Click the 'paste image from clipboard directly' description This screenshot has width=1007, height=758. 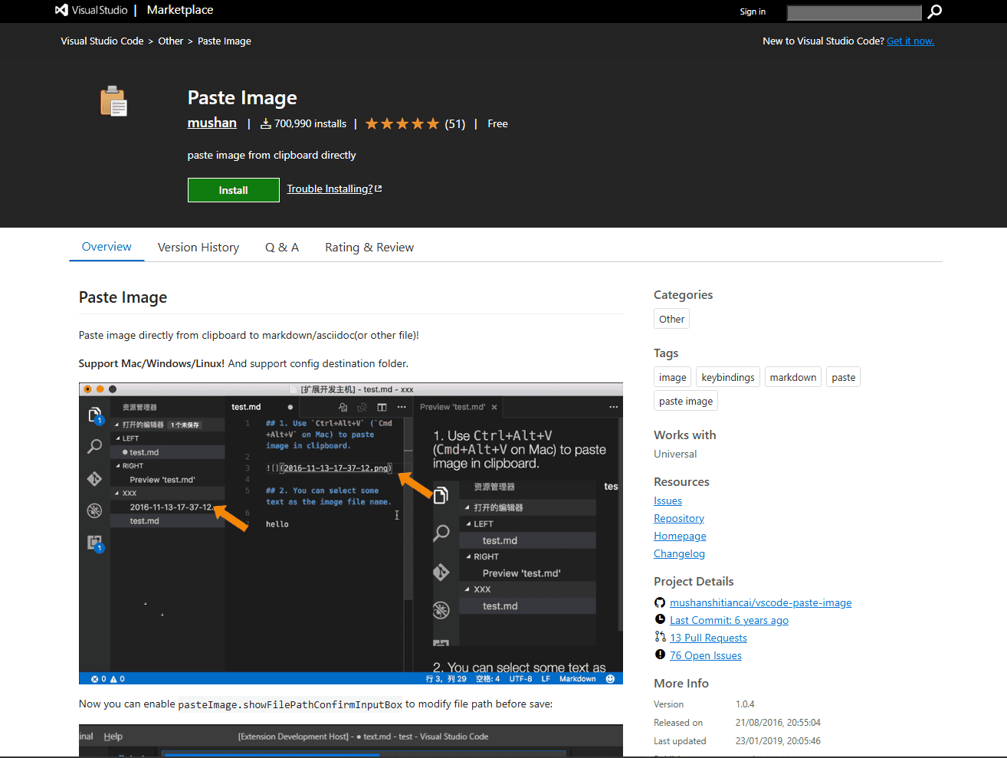271,155
